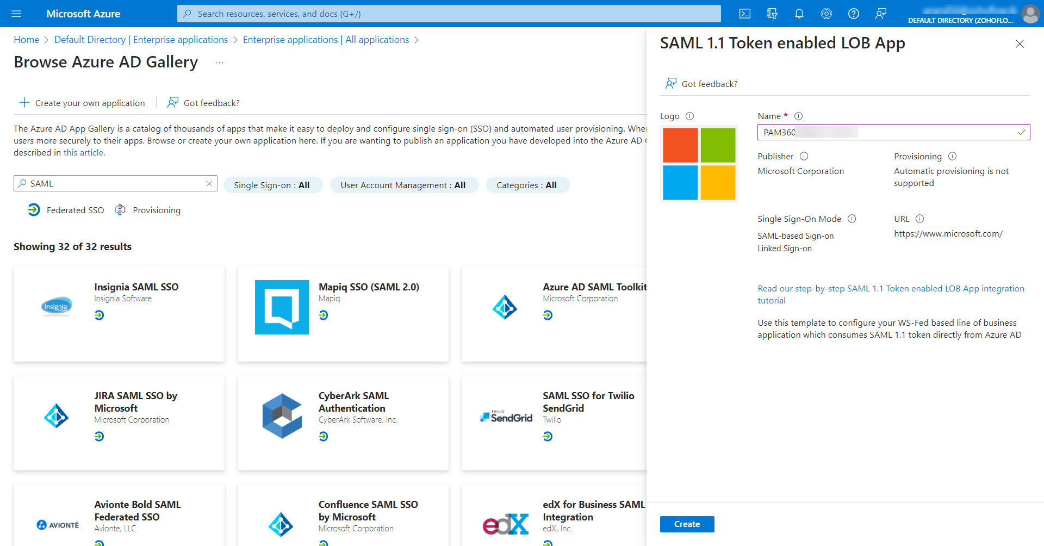This screenshot has height=546, width=1044.
Task: Open the help question mark icon
Action: [x=853, y=14]
